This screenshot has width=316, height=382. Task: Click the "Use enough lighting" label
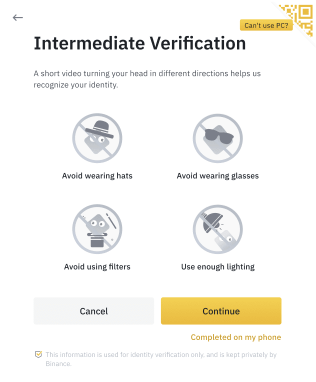[218, 266]
